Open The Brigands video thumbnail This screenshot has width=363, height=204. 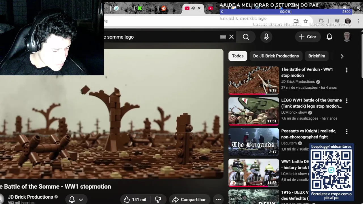coord(254,142)
